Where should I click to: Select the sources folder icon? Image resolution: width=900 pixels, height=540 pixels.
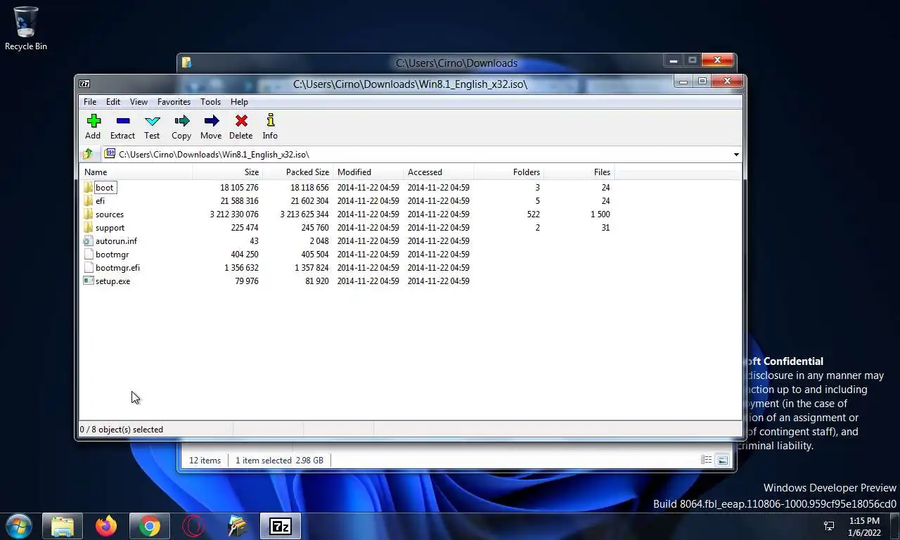tap(88, 214)
